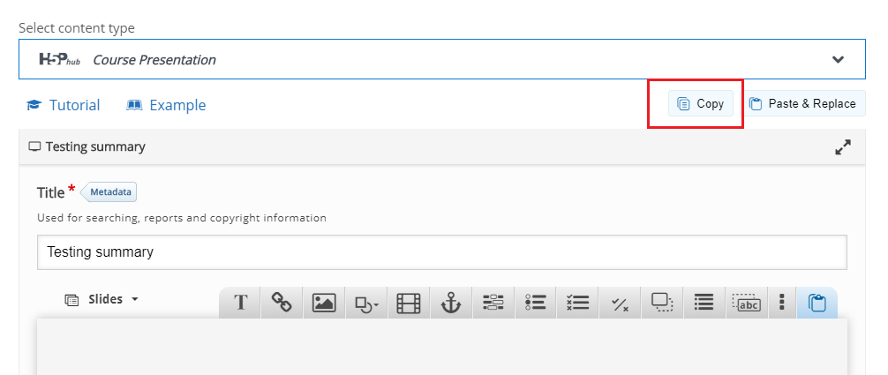Add a Drag the Words element
This screenshot has width=888, height=375.
747,303
